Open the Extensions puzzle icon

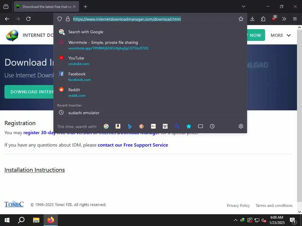(x=263, y=19)
